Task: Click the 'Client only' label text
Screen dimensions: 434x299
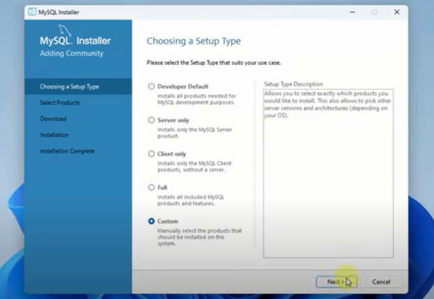Action: 172,154
